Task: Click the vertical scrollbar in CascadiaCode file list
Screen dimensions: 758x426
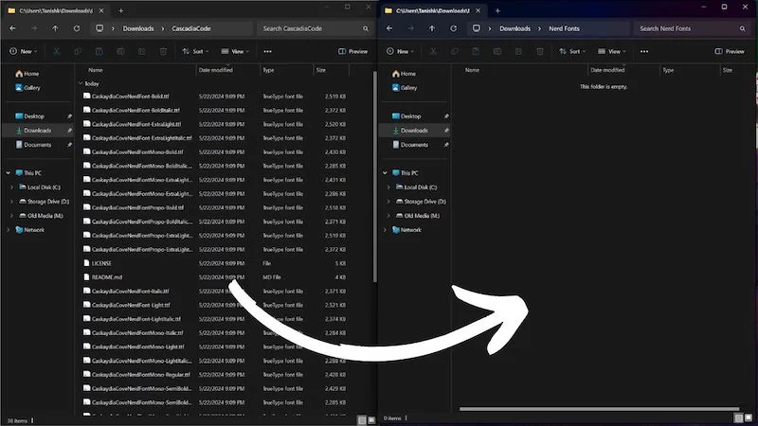Action: tap(375, 177)
